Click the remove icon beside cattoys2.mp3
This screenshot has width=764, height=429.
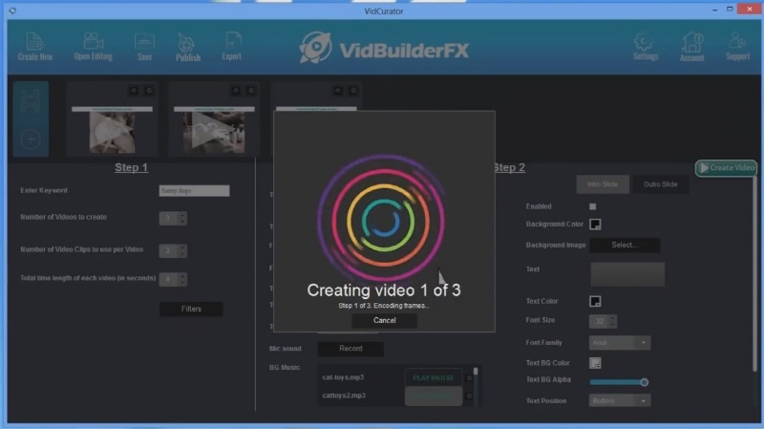(469, 396)
